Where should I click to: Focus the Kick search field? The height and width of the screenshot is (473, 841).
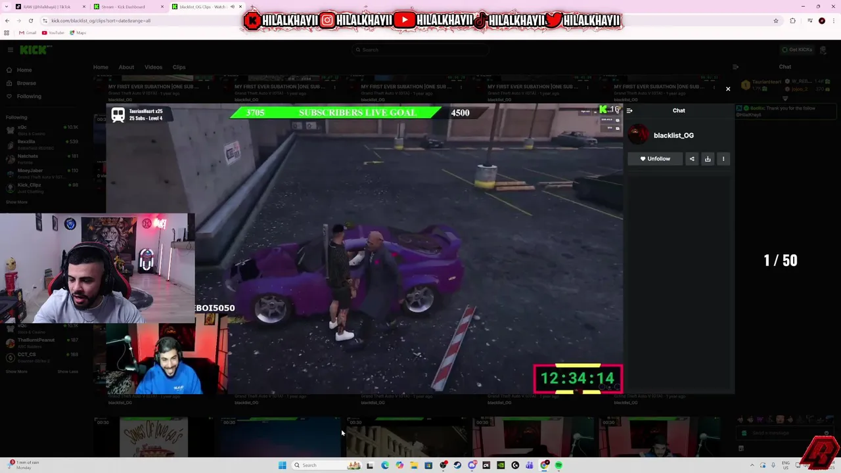(x=420, y=50)
